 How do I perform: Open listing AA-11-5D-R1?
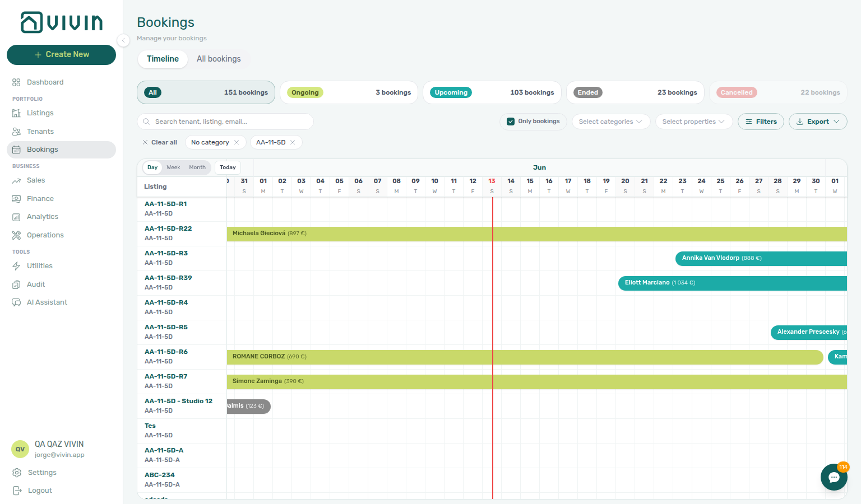pyautogui.click(x=166, y=204)
